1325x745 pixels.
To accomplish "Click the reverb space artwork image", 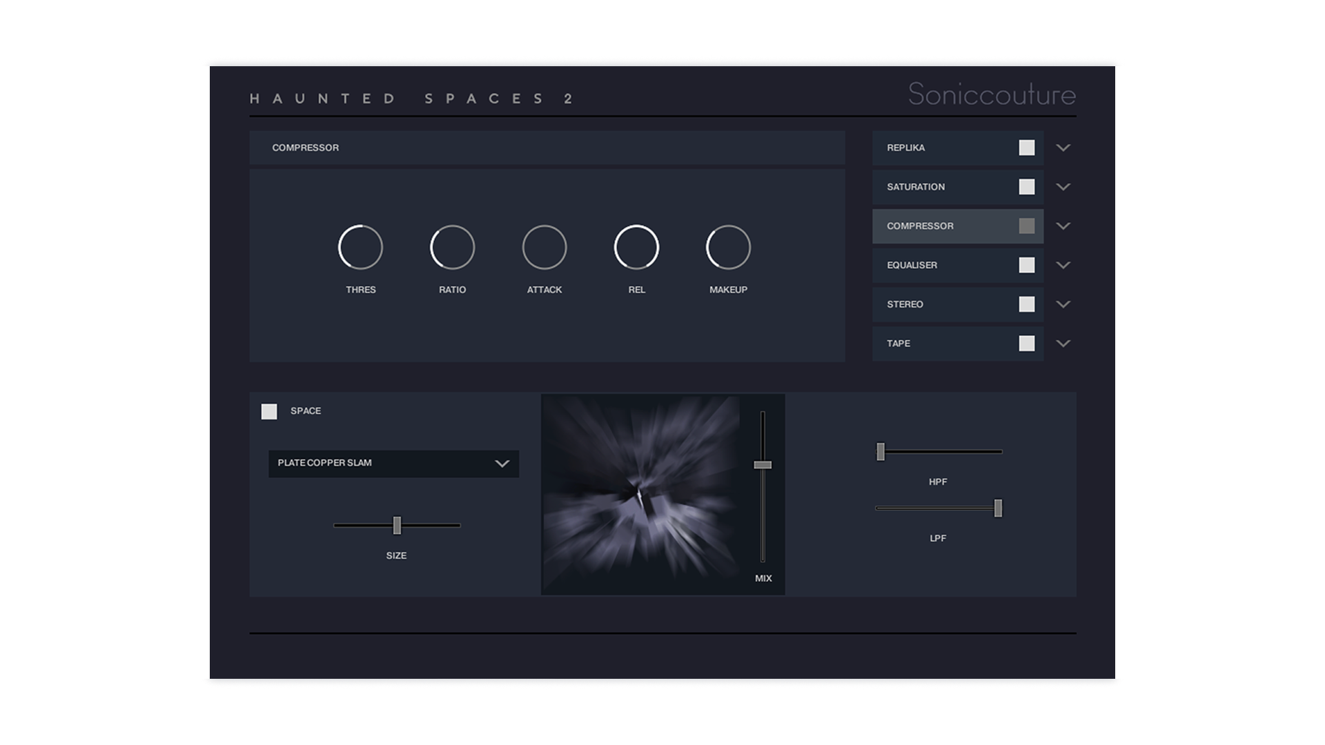I will coord(641,494).
